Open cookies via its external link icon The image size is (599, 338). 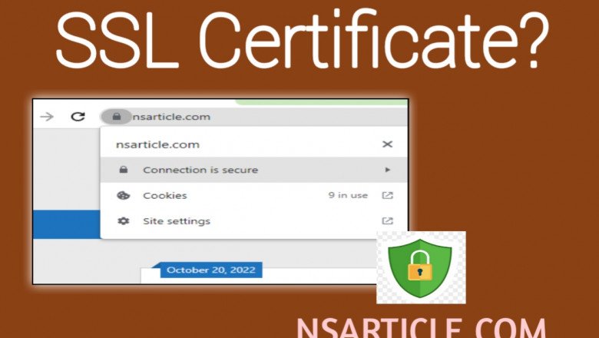(388, 195)
